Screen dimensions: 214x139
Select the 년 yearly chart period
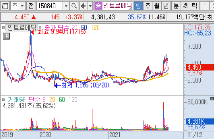click(x=166, y=6)
